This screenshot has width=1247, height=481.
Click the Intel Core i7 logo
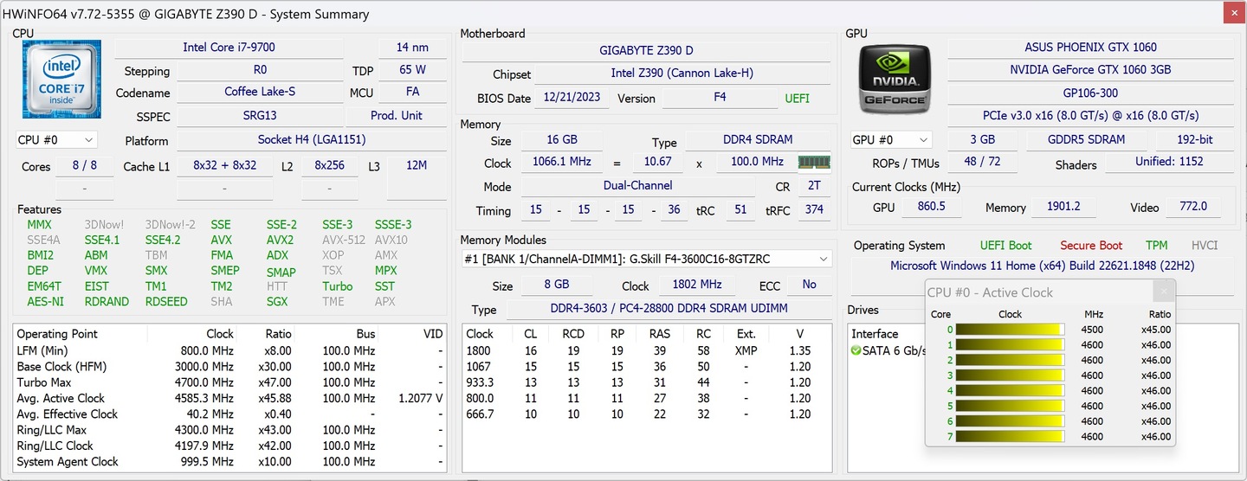62,78
